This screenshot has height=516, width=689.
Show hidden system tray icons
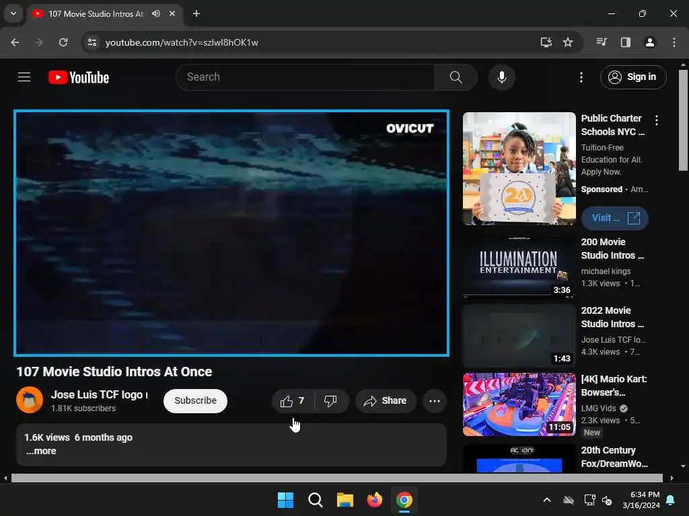click(x=546, y=500)
